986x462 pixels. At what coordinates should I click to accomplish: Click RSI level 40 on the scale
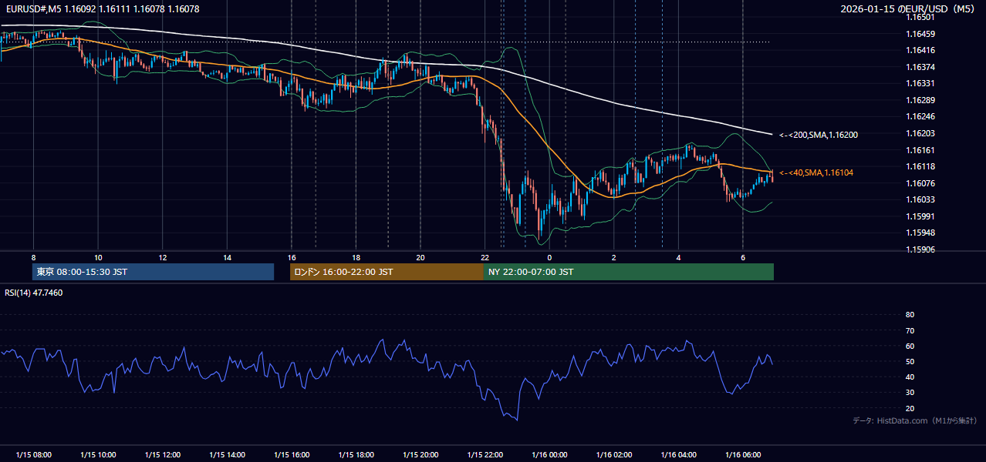(x=910, y=377)
